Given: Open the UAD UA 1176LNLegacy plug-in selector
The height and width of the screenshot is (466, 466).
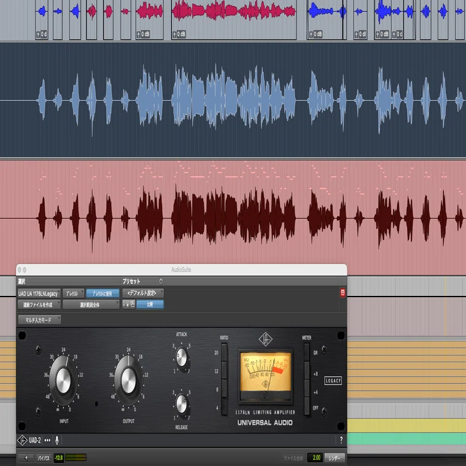Looking at the screenshot, I should (39, 293).
